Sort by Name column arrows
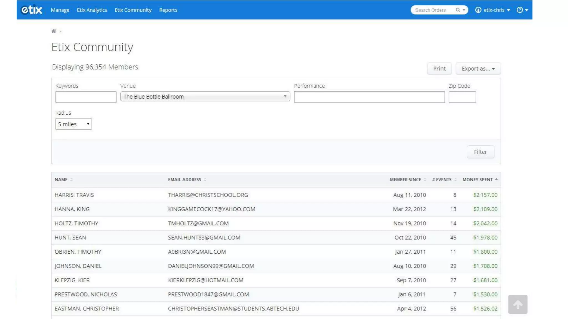Screen dimensions: 568x319 coord(71,180)
